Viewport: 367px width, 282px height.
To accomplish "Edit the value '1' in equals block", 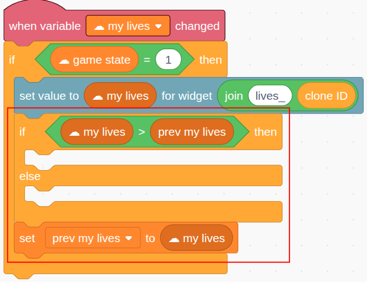I will (x=169, y=59).
